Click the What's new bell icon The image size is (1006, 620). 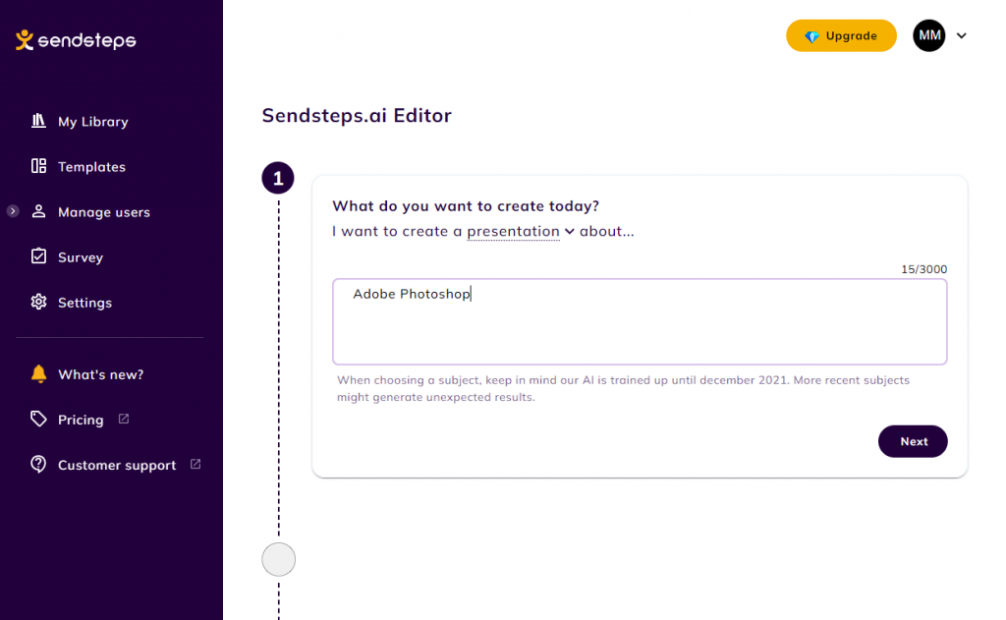tap(38, 373)
